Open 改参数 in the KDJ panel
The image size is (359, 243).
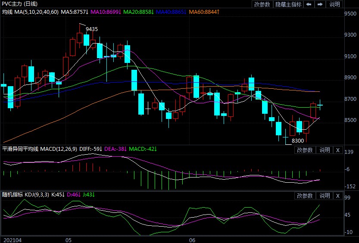[x=305, y=196]
